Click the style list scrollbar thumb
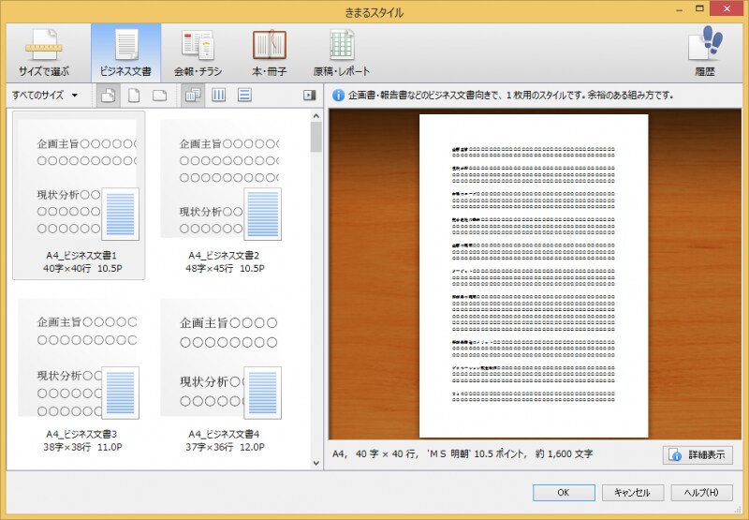The height and width of the screenshot is (520, 749). pyautogui.click(x=316, y=137)
